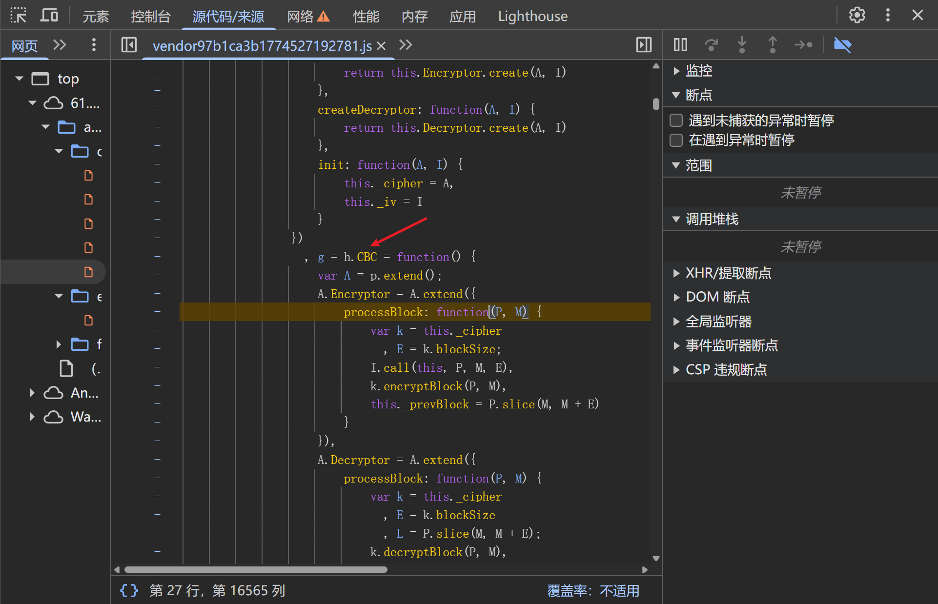Select the highlighted orange file in the tree
This screenshot has width=938, height=604.
(x=88, y=272)
